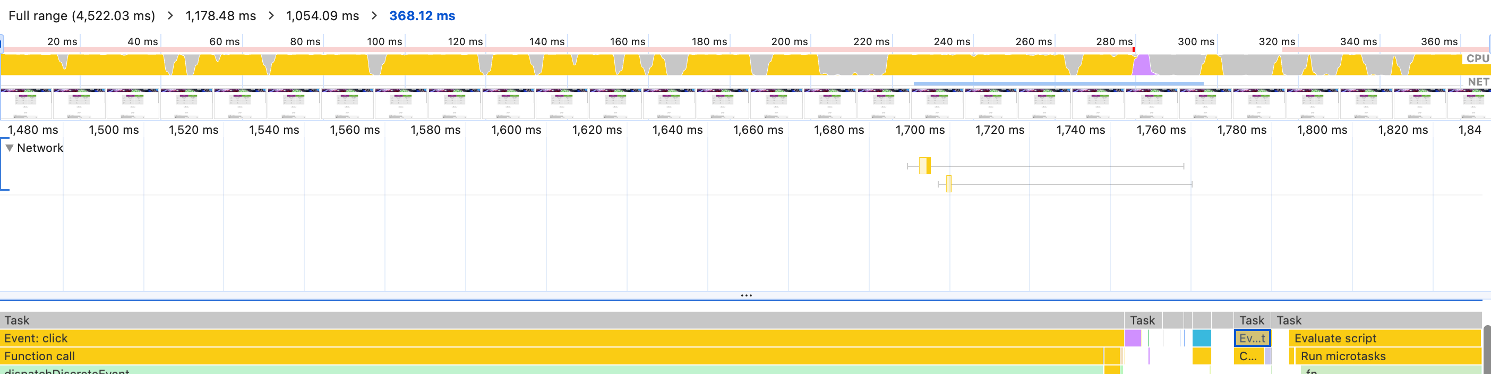Select the highlighted Ev...t flame chart entry
This screenshot has height=374, width=1491.
pos(1252,338)
